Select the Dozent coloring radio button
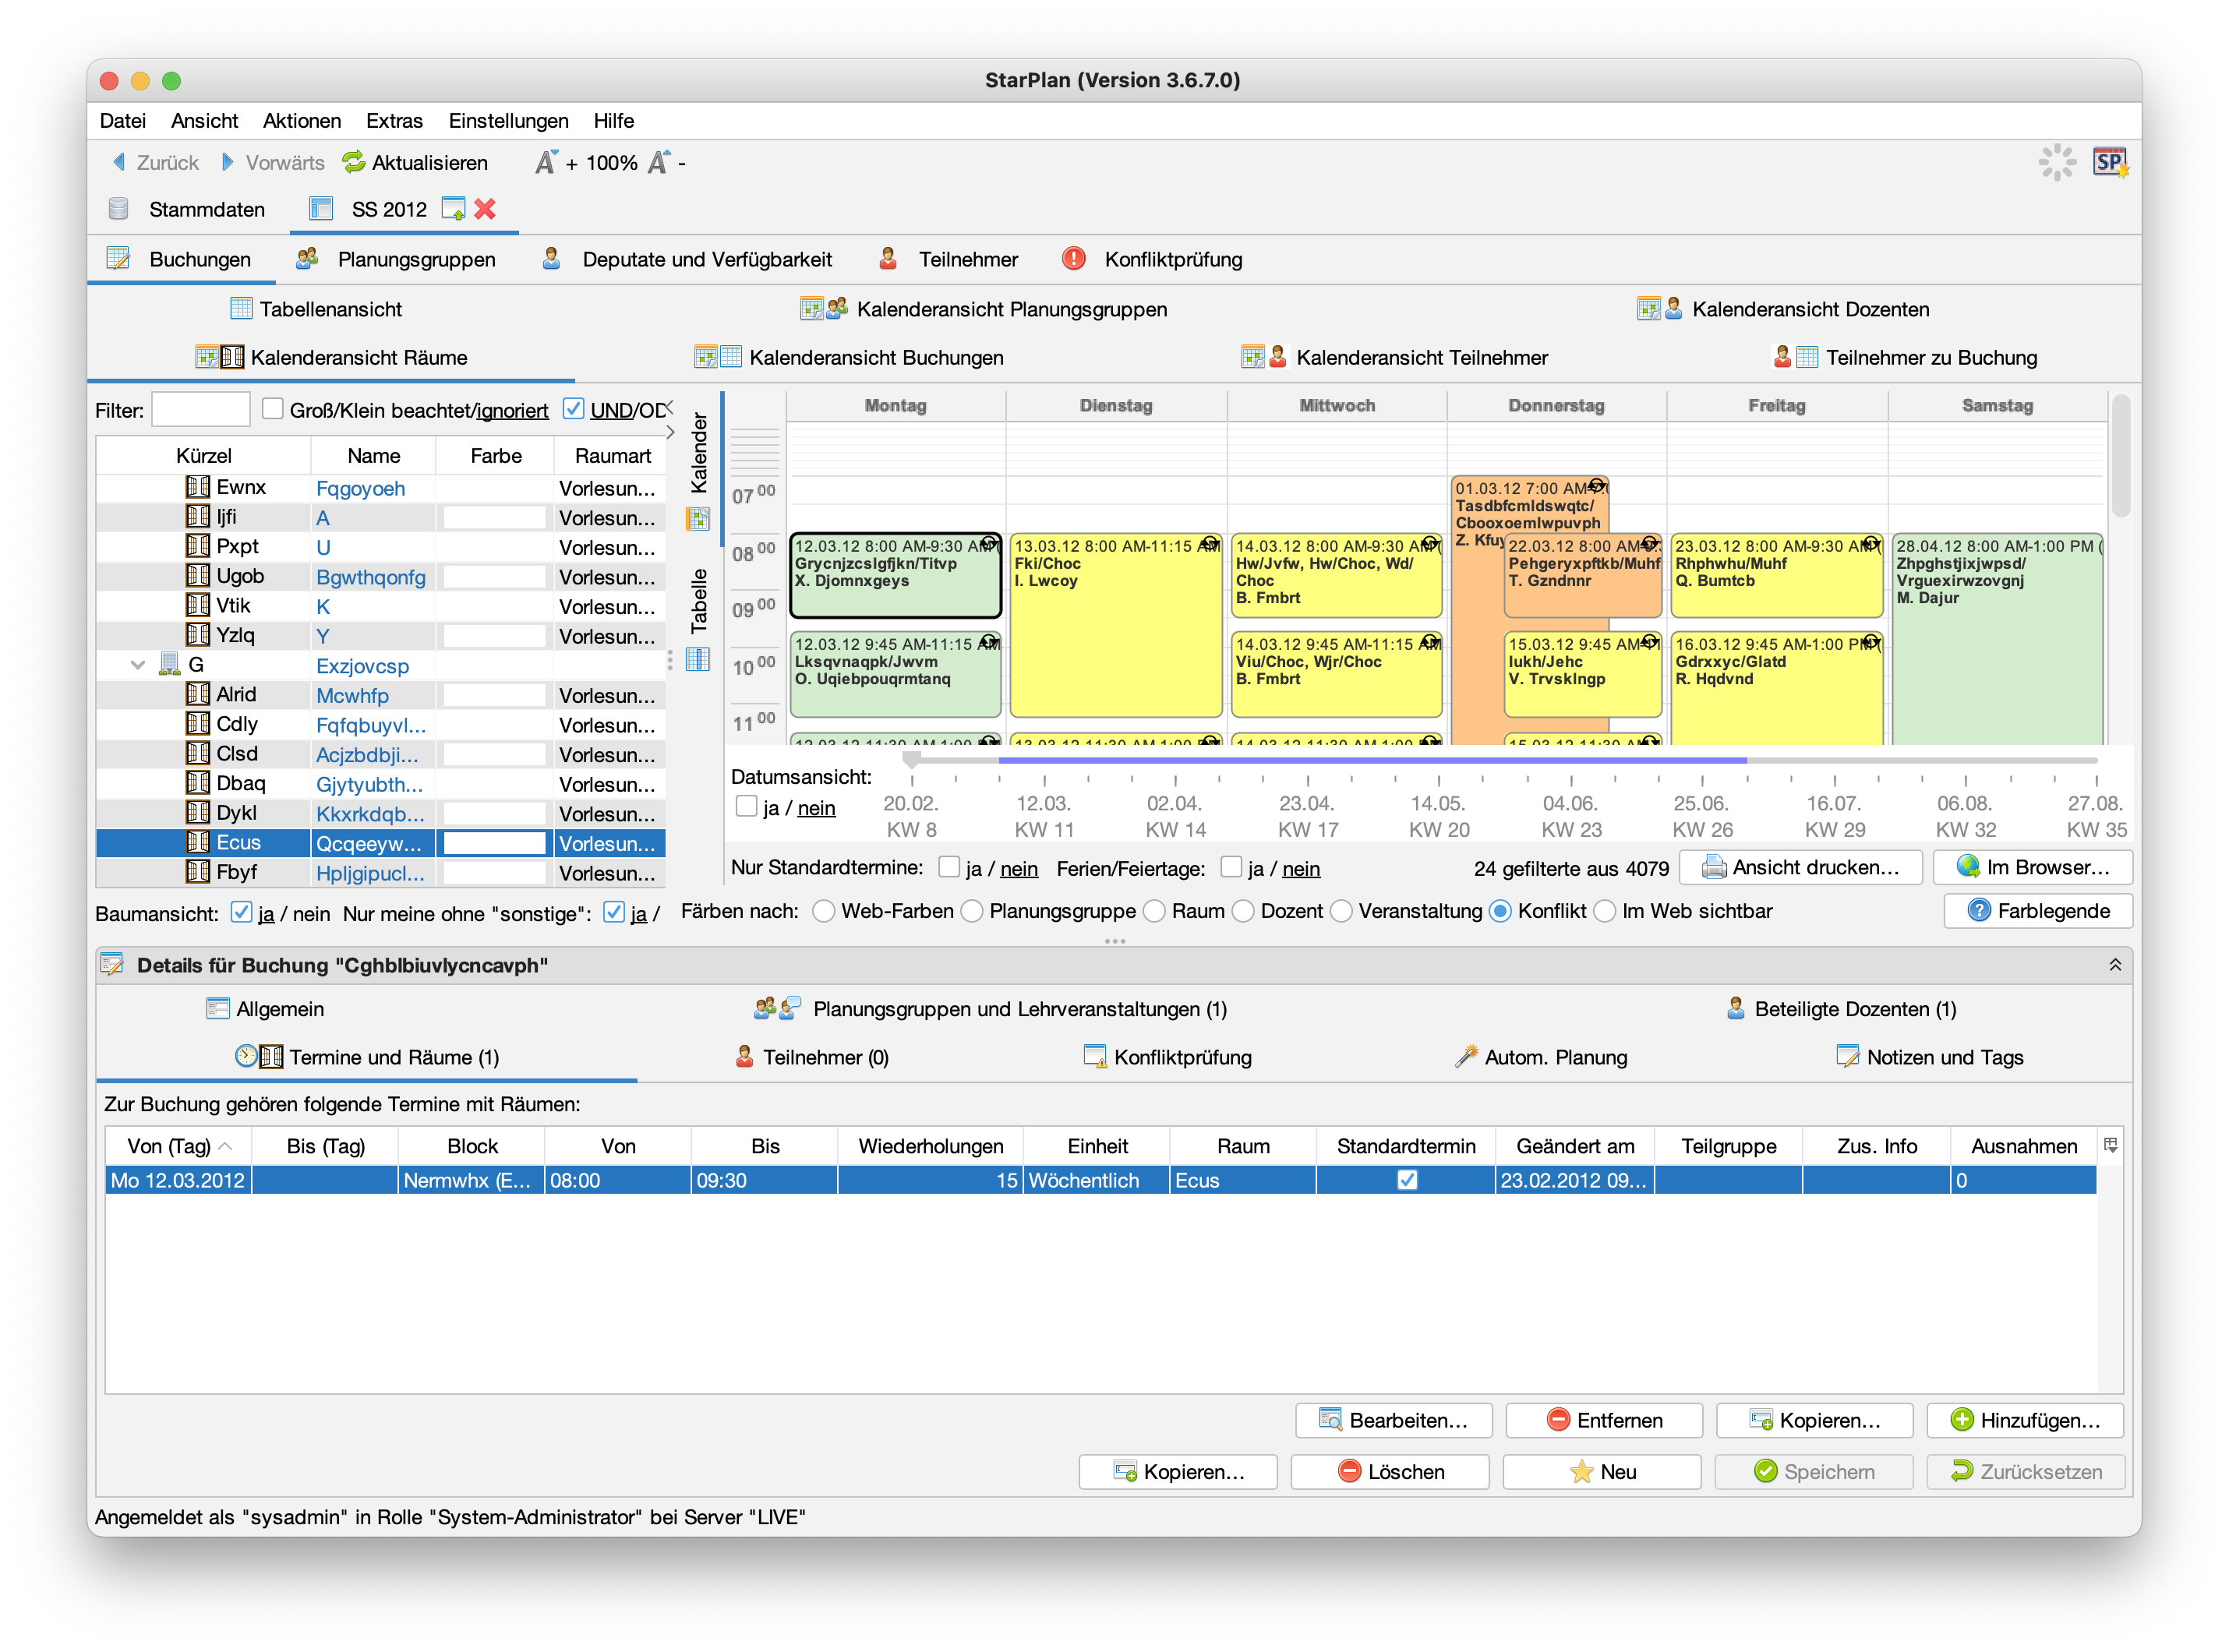 (1243, 911)
